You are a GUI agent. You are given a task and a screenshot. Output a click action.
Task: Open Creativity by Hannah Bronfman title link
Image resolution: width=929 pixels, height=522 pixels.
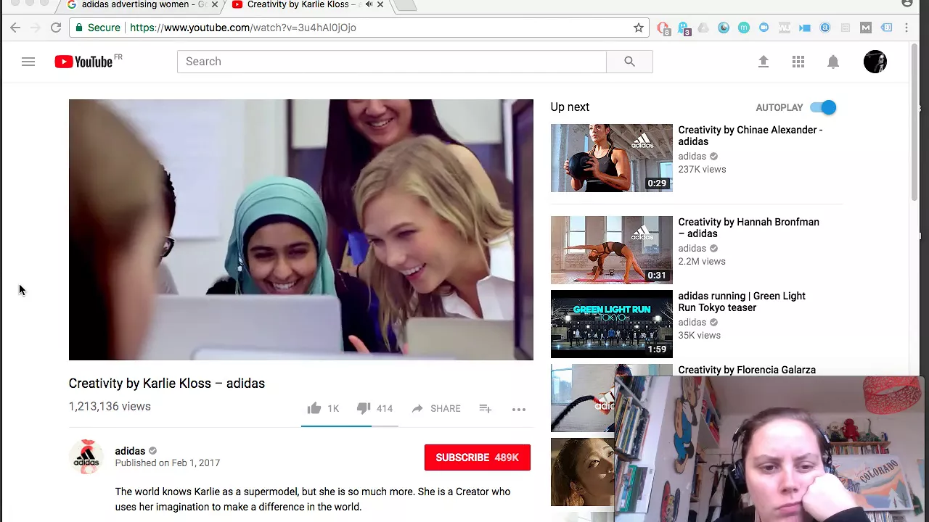[x=748, y=228]
